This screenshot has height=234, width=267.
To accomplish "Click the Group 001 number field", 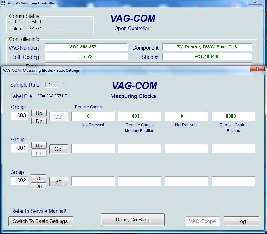I will coord(19,148).
